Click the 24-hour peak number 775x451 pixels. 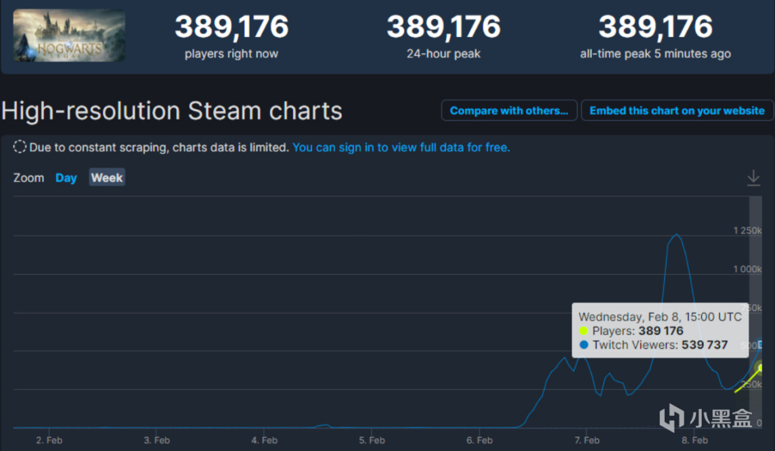(443, 28)
